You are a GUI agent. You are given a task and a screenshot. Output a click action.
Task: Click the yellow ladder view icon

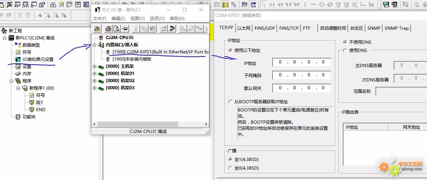225,5
